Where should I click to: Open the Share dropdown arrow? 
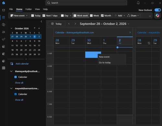[138, 16]
